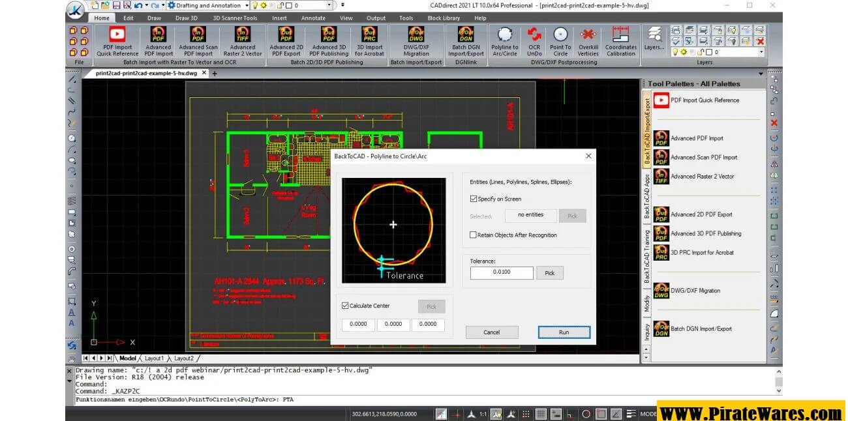The height and width of the screenshot is (421, 848).
Task: Open the Redo history dropdown arrow
Action: point(162,5)
